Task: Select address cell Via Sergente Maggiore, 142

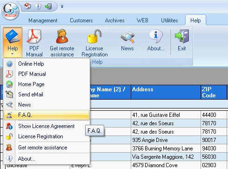Action: coord(166,157)
